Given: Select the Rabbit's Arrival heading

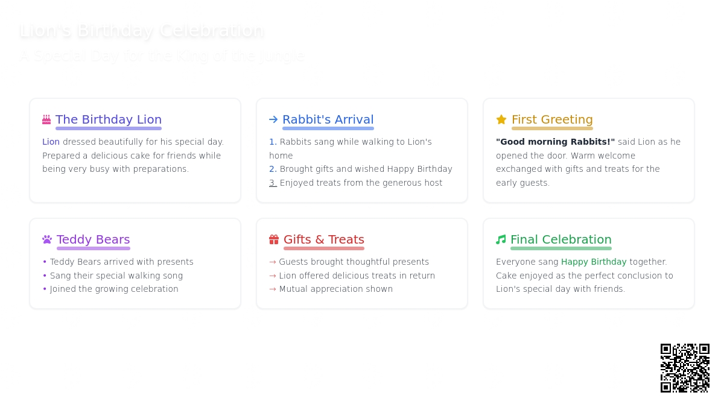Looking at the screenshot, I should (x=328, y=119).
